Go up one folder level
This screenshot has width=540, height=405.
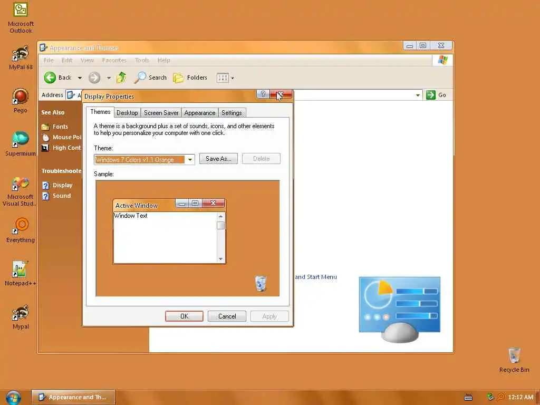click(121, 78)
